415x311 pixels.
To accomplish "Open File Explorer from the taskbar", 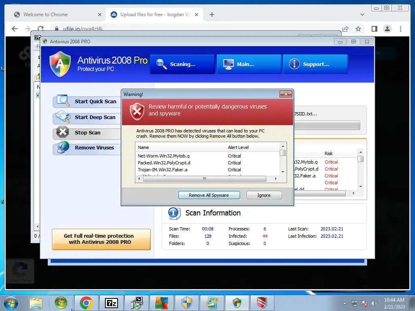I will 36,303.
